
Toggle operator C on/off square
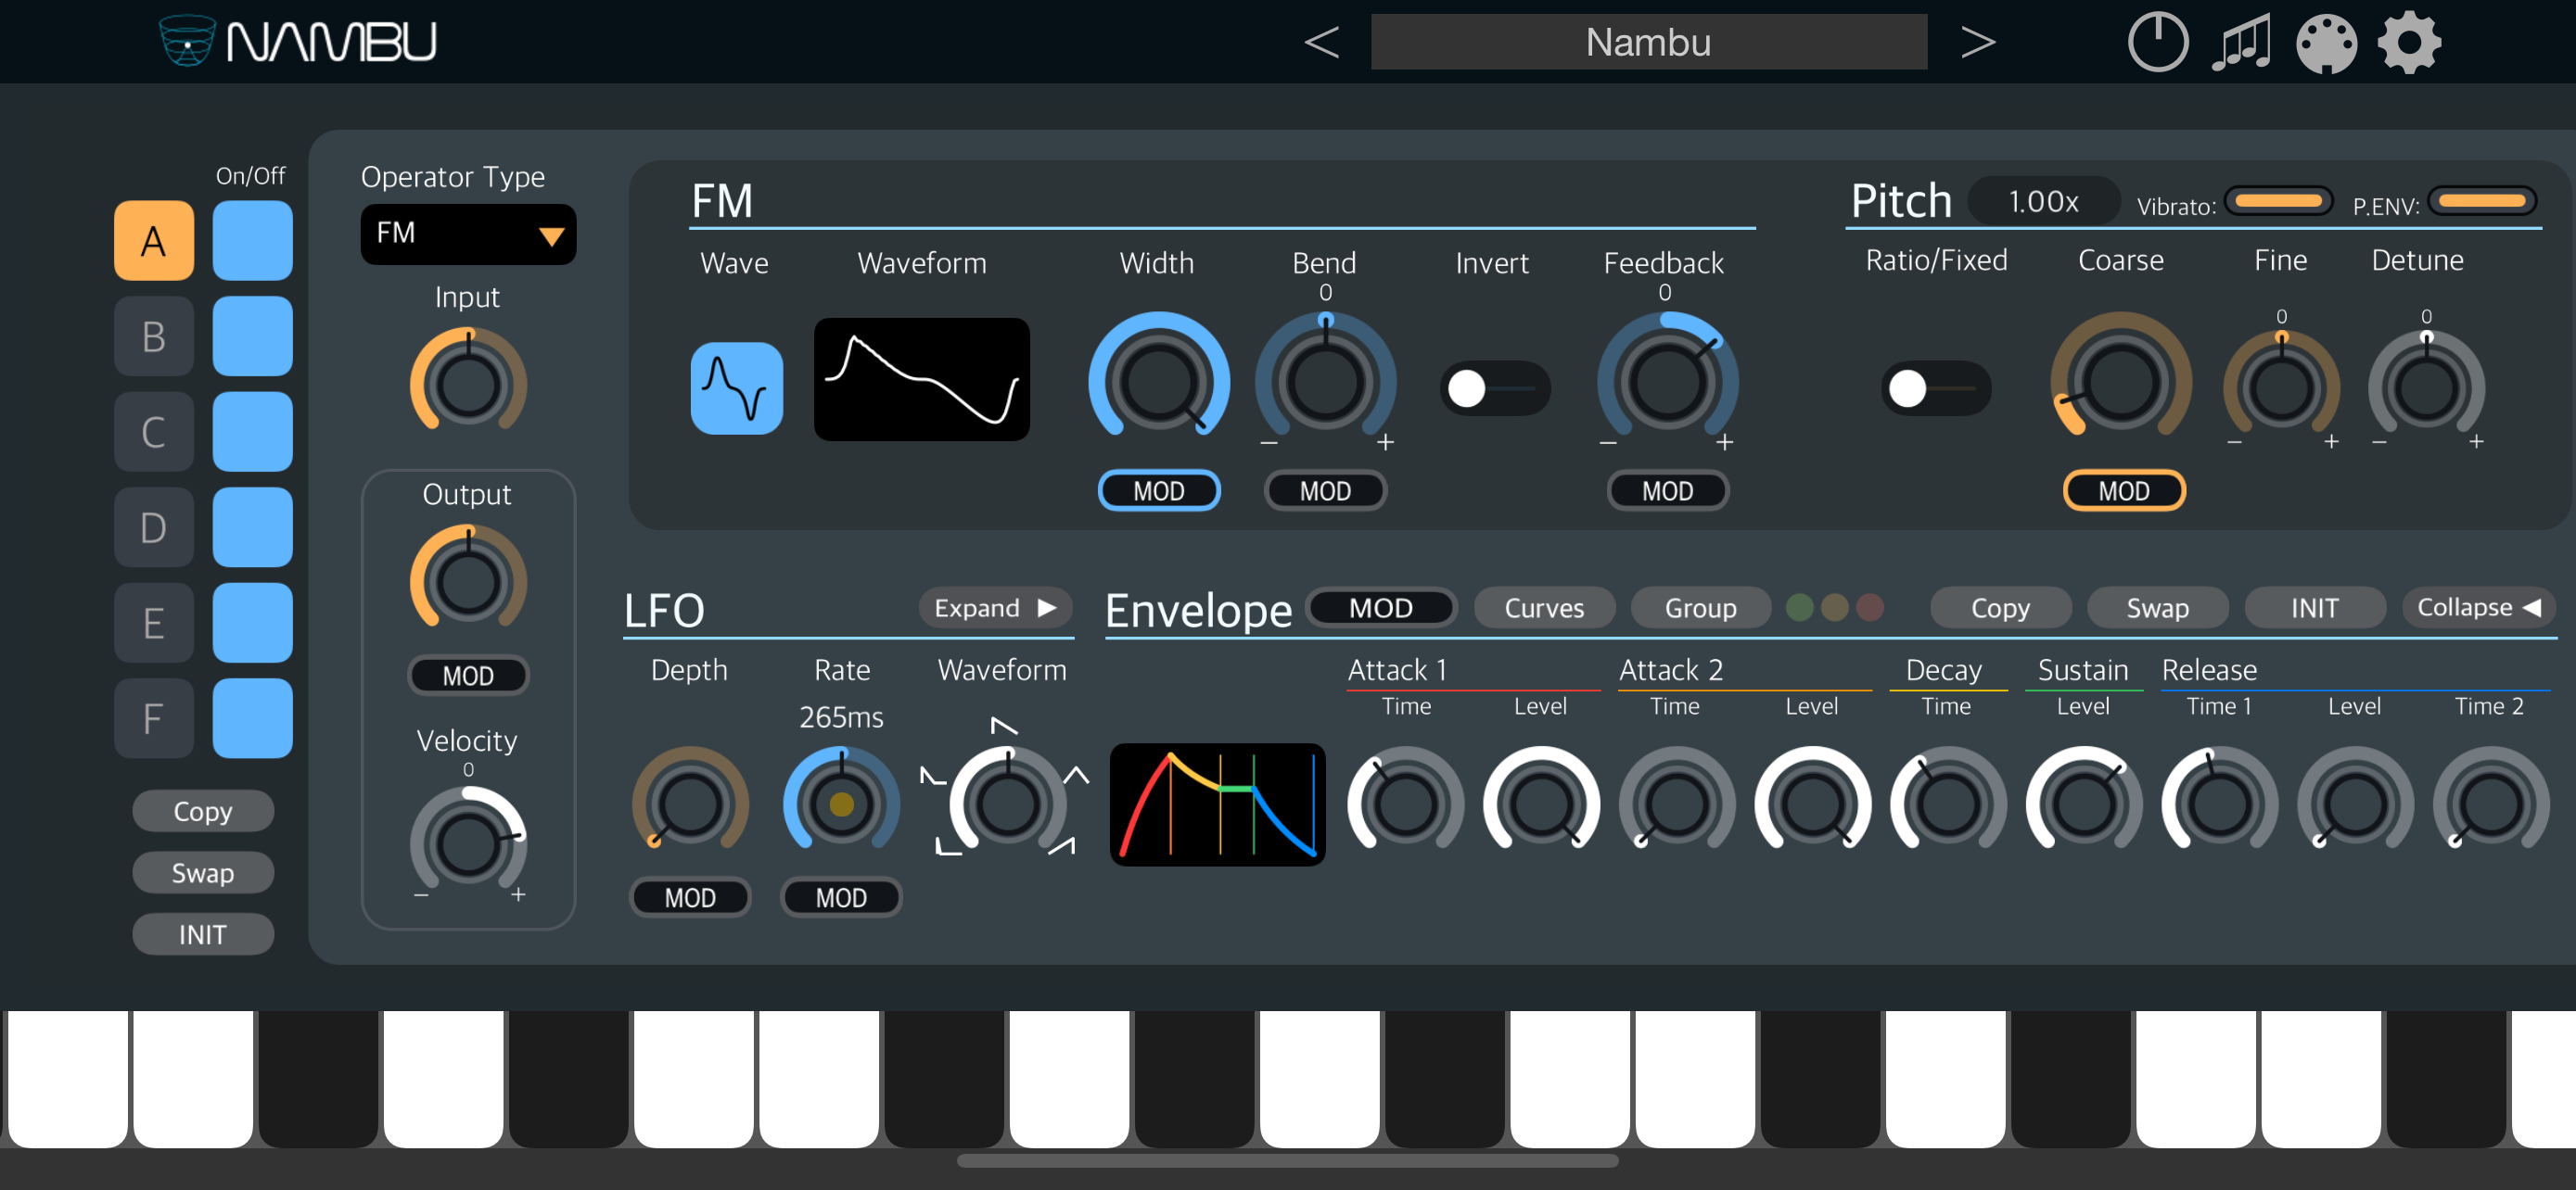[x=252, y=432]
